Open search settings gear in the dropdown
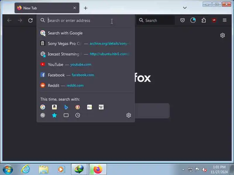Screen dimensions: 234x175 coord(129,115)
